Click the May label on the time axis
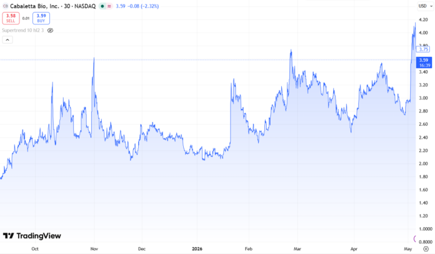The height and width of the screenshot is (254, 435). (x=407, y=249)
